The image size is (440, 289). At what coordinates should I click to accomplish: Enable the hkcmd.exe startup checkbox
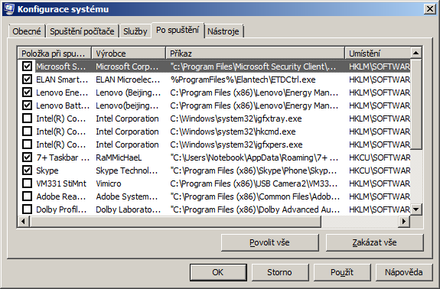[27, 132]
